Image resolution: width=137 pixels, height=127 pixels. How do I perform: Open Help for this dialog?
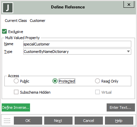point(119,121)
